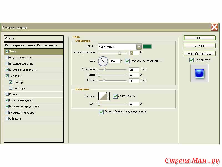Click the contour curve thumbnail
The height and width of the screenshot is (167, 222).
click(x=102, y=96)
